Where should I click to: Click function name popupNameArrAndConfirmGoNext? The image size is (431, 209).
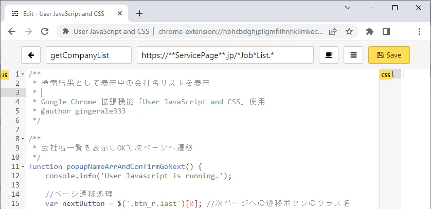(x=126, y=166)
